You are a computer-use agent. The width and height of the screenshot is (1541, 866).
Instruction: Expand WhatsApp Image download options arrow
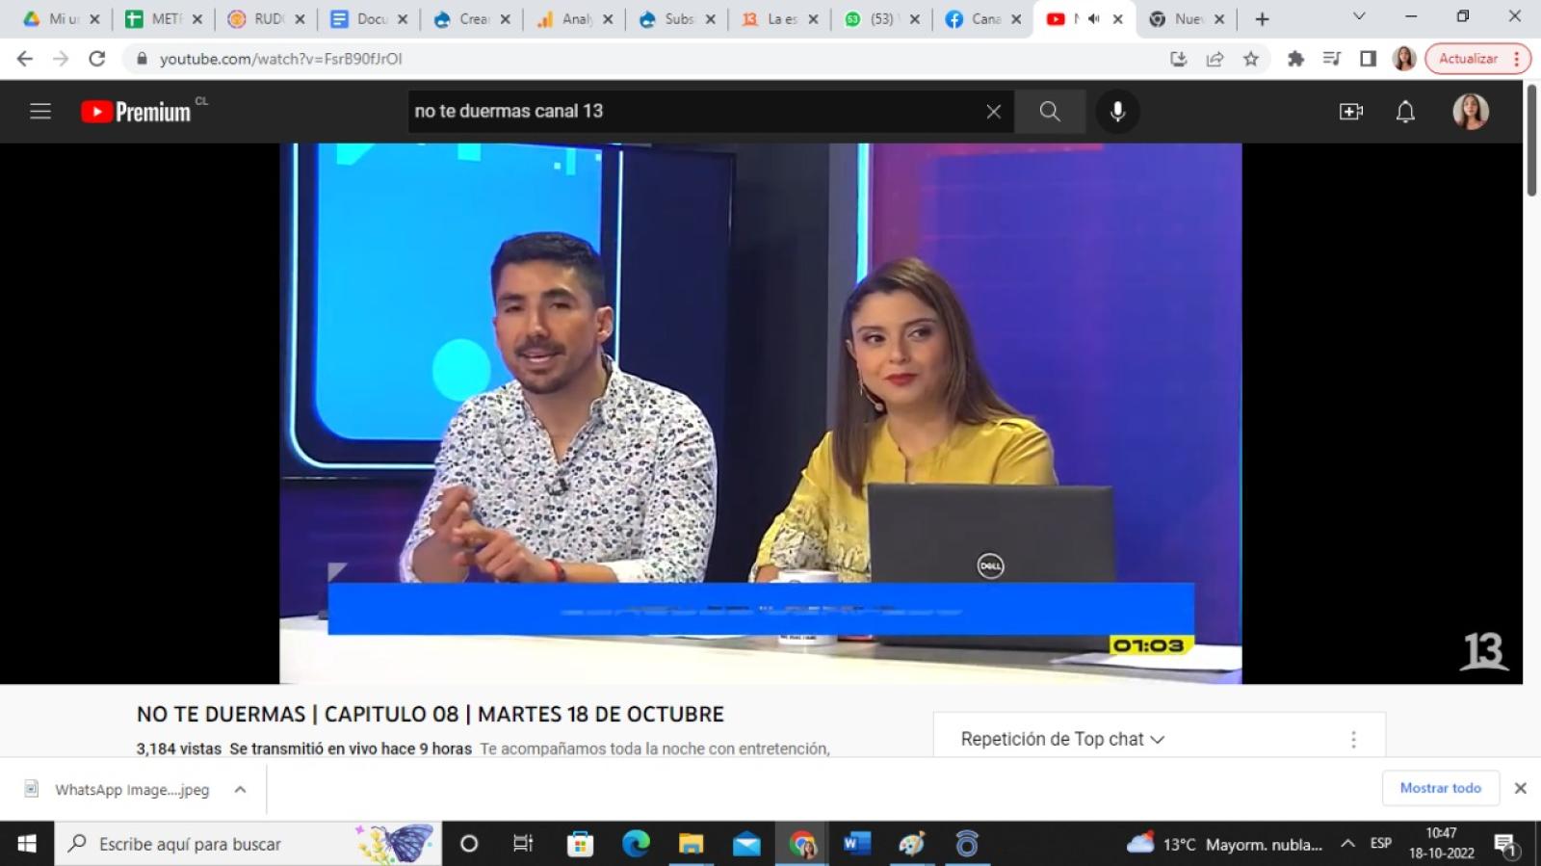240,789
